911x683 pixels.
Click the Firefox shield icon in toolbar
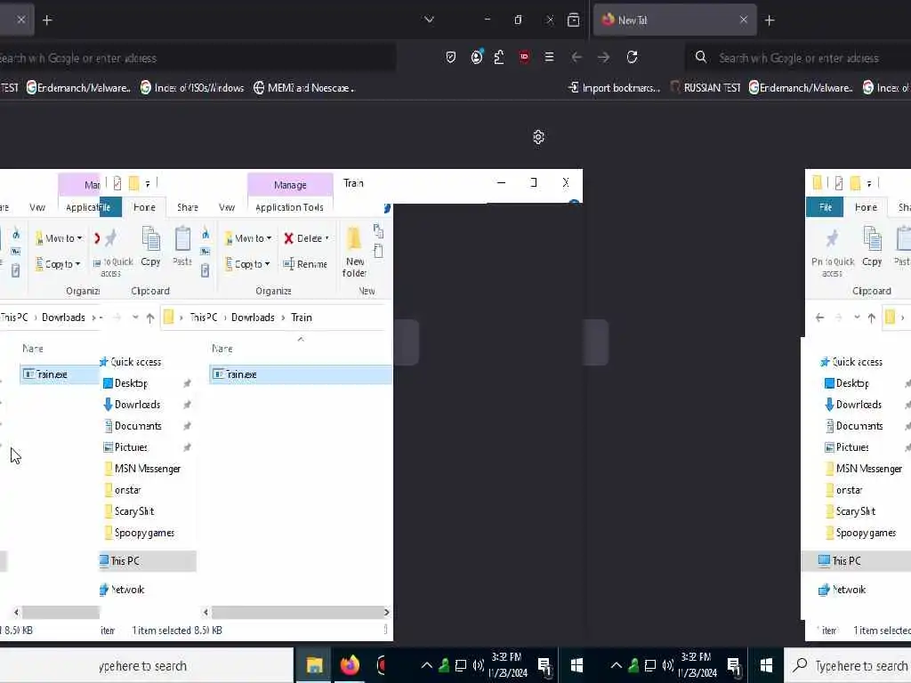(451, 57)
